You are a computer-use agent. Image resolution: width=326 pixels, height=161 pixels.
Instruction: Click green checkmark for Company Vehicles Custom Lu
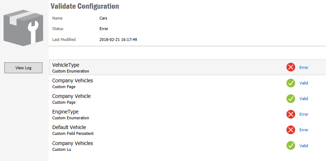click(291, 145)
